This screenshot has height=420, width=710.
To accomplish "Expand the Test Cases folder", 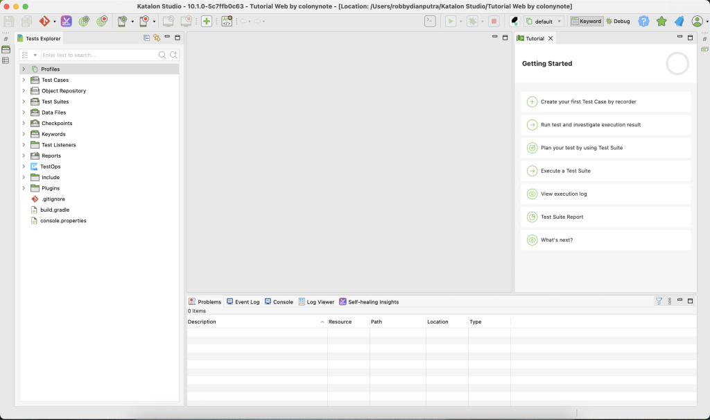I will click(24, 80).
